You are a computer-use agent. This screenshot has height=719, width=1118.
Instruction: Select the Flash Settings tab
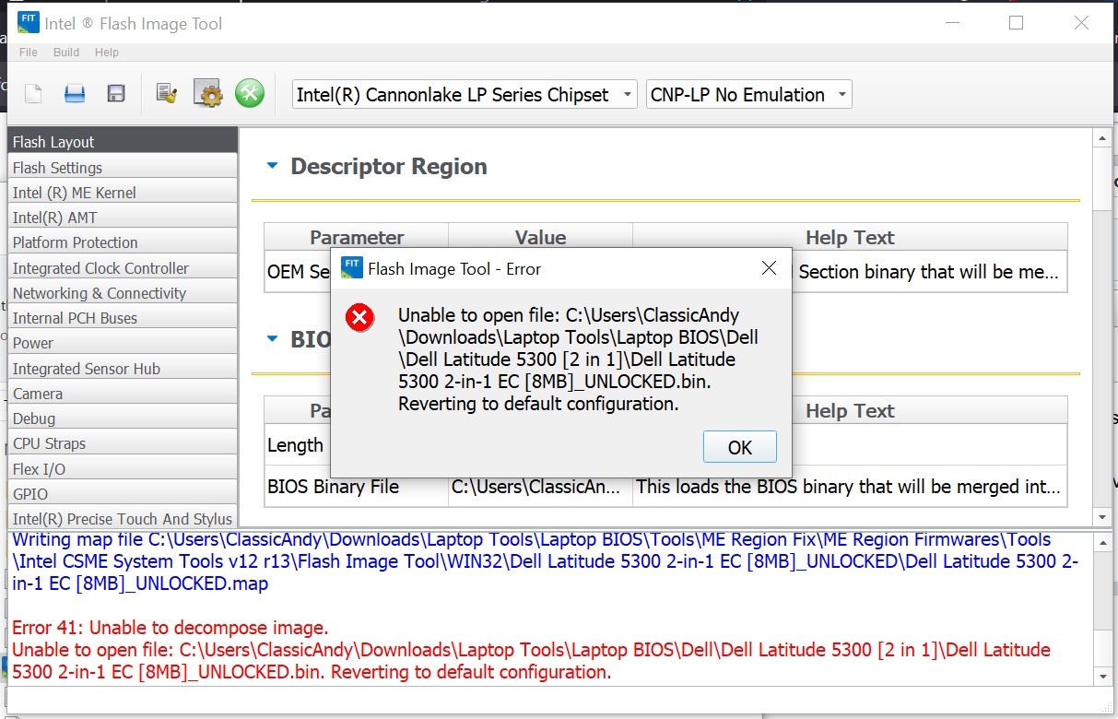point(123,168)
